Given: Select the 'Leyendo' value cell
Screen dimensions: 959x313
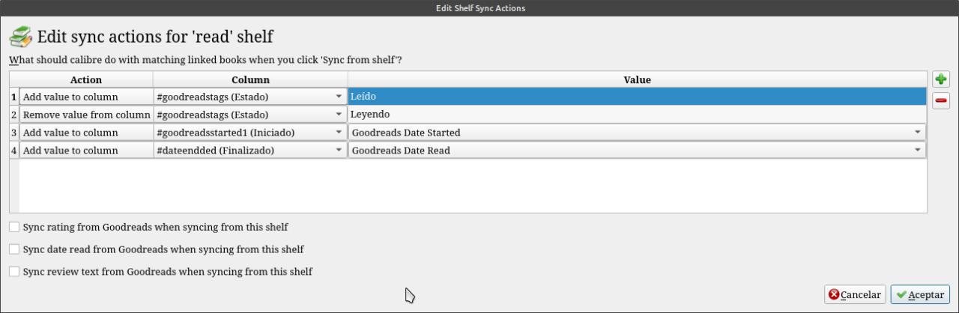Looking at the screenshot, I should coord(637,115).
